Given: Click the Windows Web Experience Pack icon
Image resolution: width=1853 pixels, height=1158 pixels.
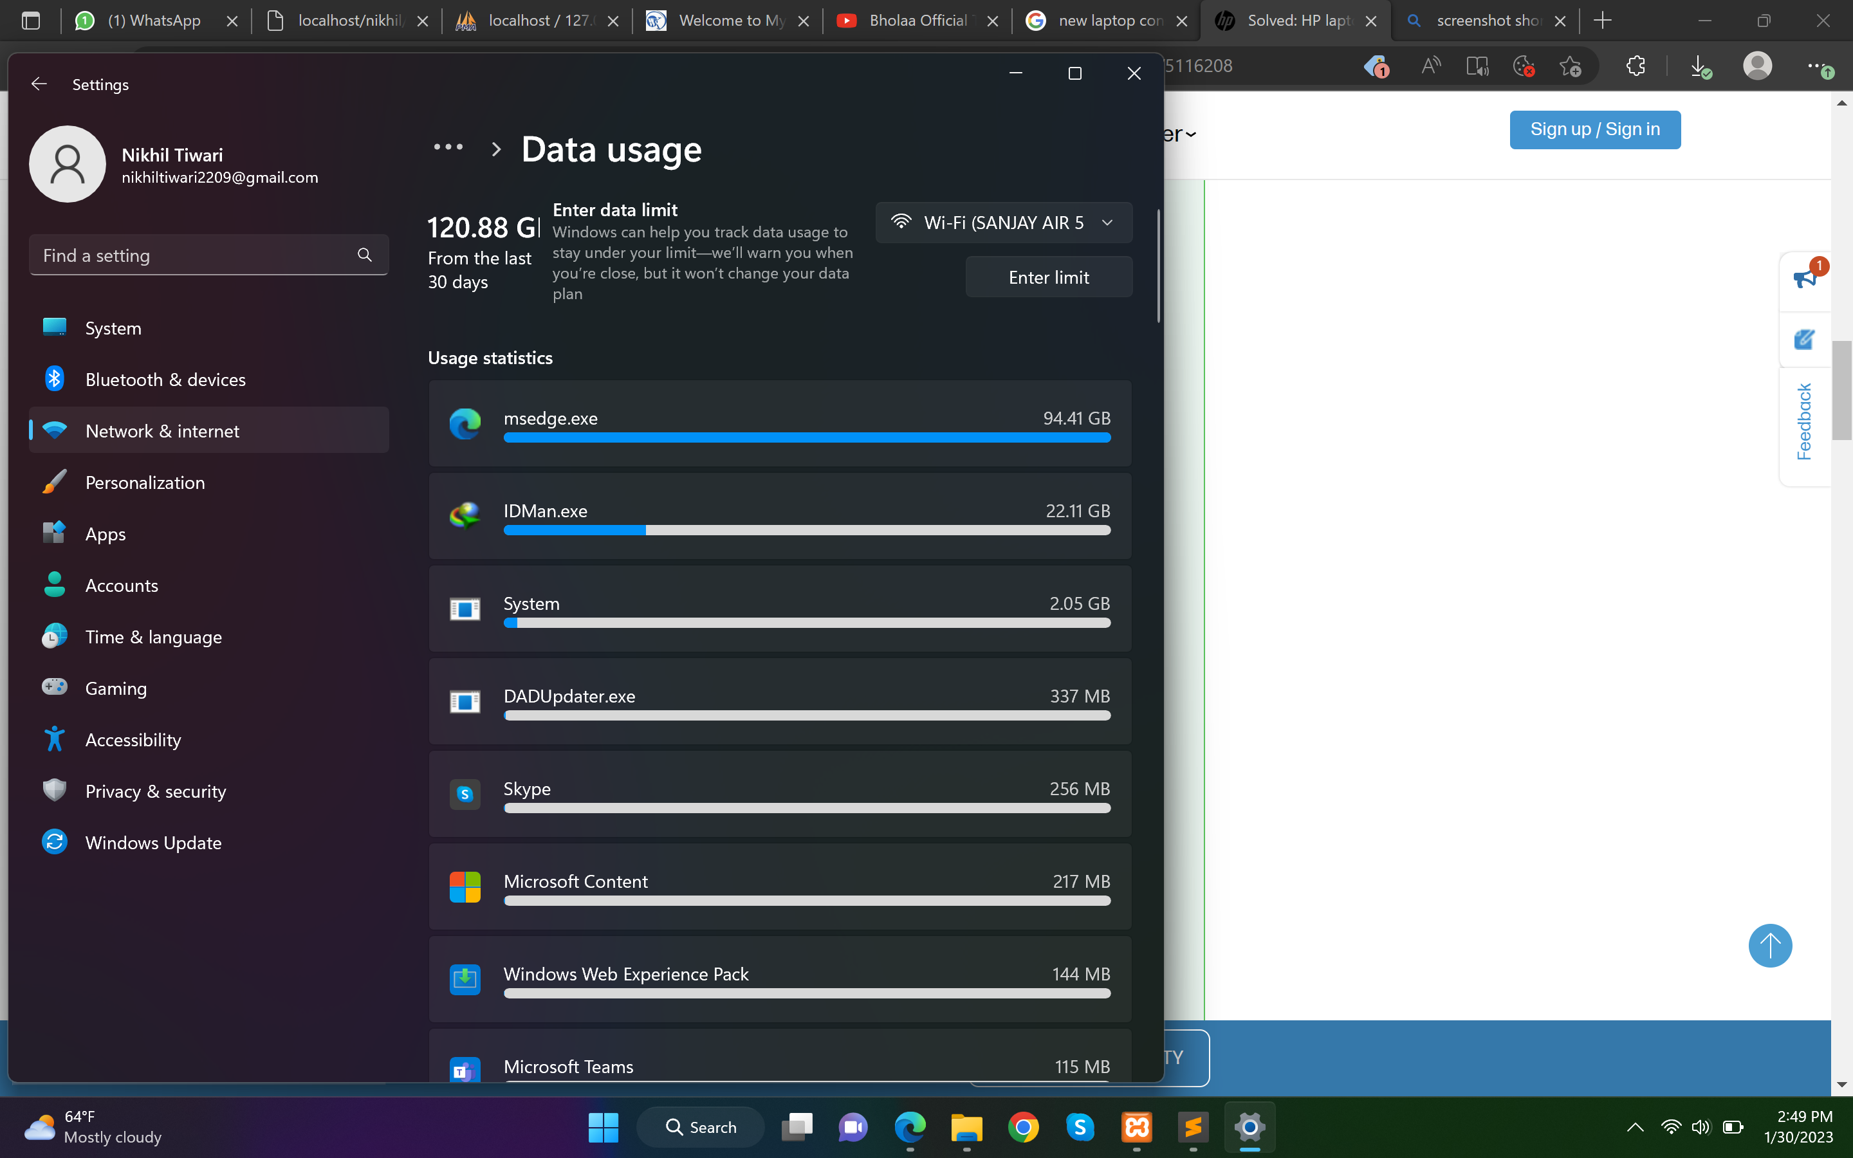Looking at the screenshot, I should click(465, 980).
